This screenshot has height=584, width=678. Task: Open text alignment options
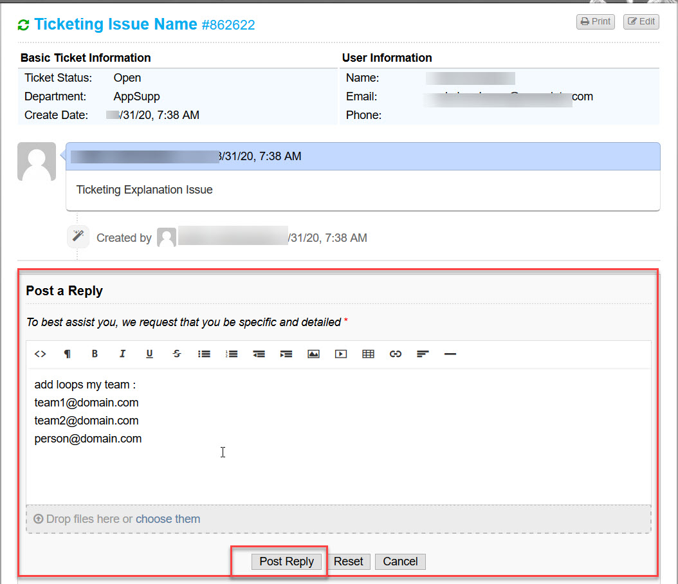pyautogui.click(x=423, y=354)
